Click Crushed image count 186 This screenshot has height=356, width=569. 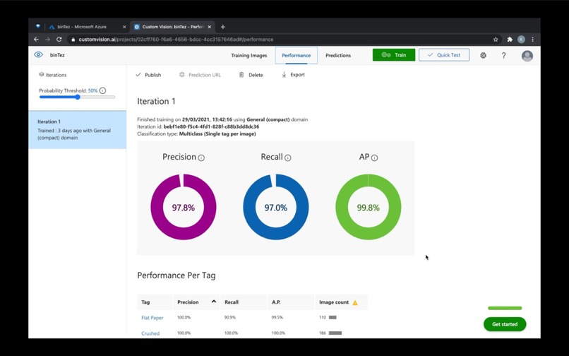coord(322,333)
